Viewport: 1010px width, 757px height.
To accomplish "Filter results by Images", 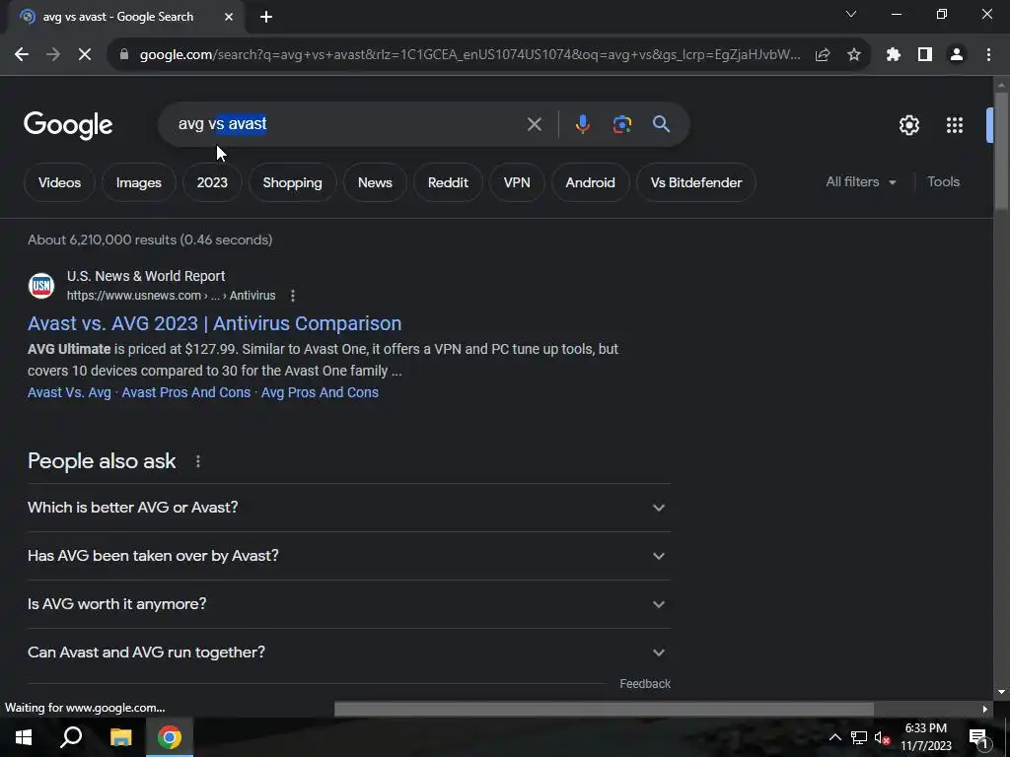I will (x=138, y=182).
